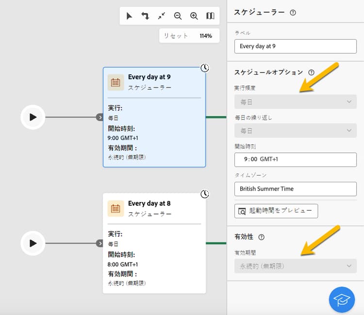Click the 開始時刻 field showing 9:00 GMT+1
This screenshot has width=364, height=315.
[x=295, y=160]
